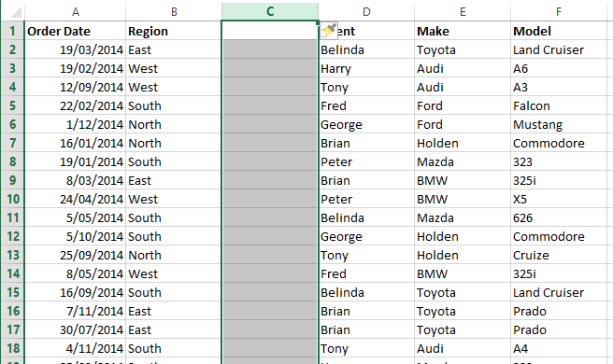Click the South cell in row 8

pos(174,161)
